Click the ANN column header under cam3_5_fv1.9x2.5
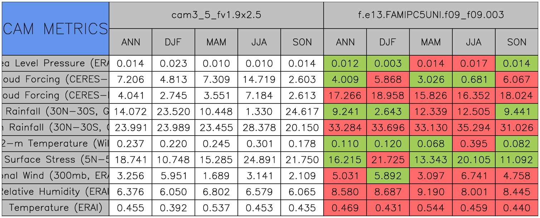 pos(131,42)
